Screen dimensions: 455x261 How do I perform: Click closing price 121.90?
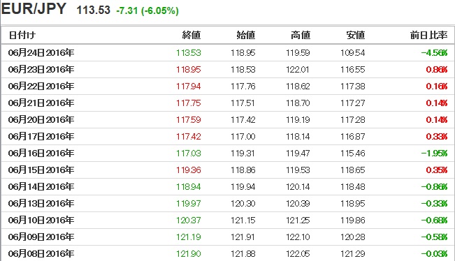(189, 254)
